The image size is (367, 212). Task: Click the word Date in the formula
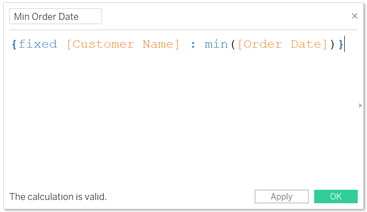306,44
